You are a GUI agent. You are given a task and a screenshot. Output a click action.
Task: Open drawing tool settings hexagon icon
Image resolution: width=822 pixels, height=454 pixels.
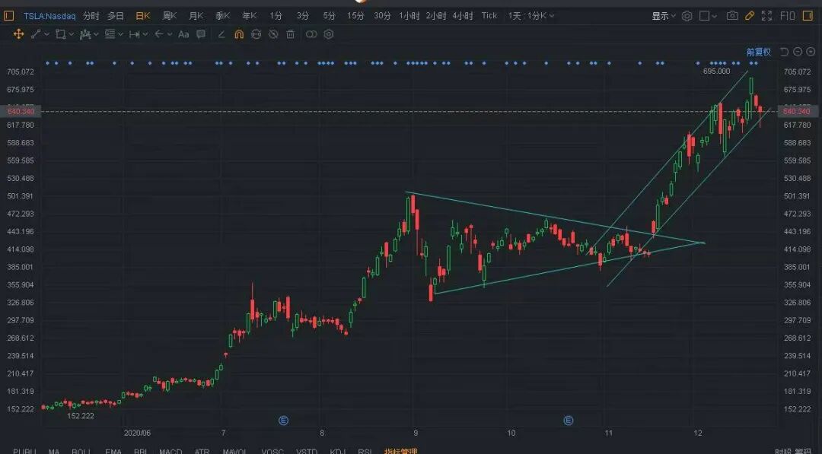[329, 34]
